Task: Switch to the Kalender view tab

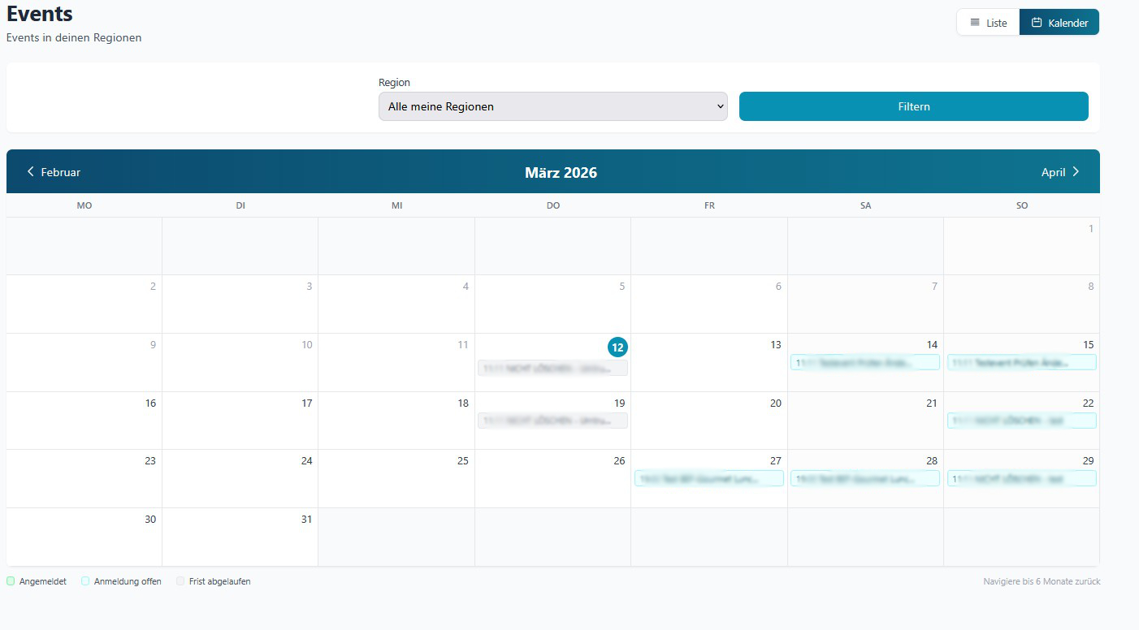Action: pos(1059,23)
